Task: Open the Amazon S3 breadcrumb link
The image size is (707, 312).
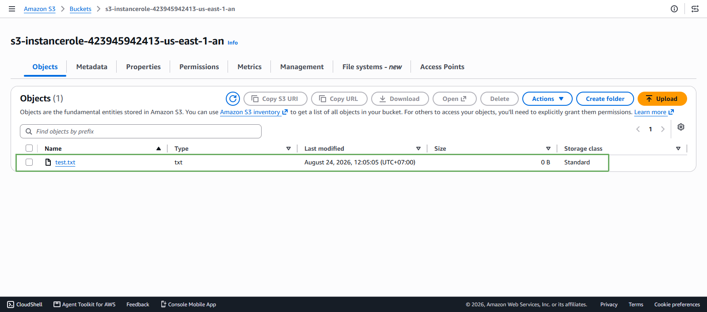Action: pyautogui.click(x=40, y=9)
